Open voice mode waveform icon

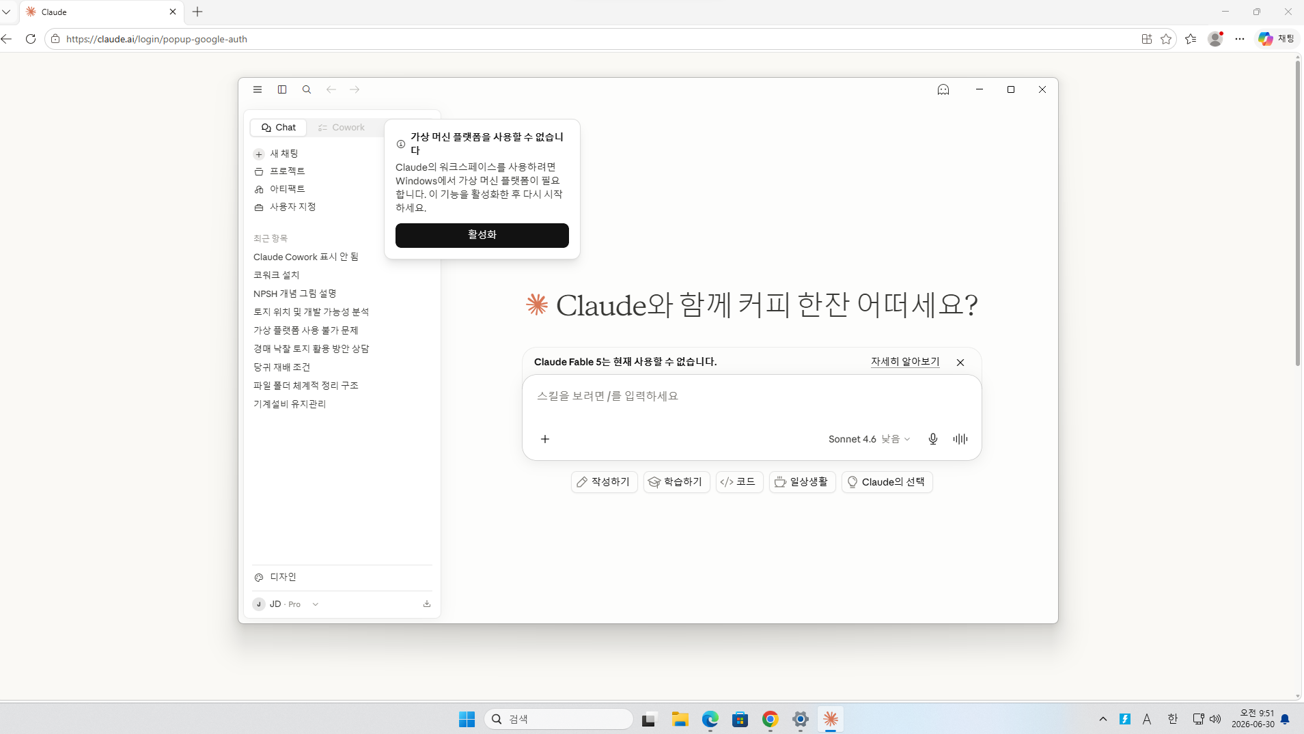tap(960, 439)
